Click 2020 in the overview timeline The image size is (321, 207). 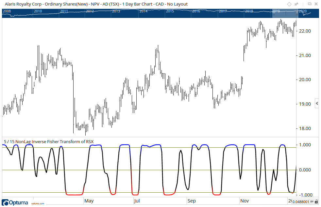click(303, 11)
